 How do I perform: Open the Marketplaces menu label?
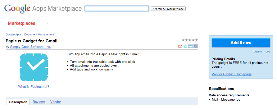pos(22,23)
